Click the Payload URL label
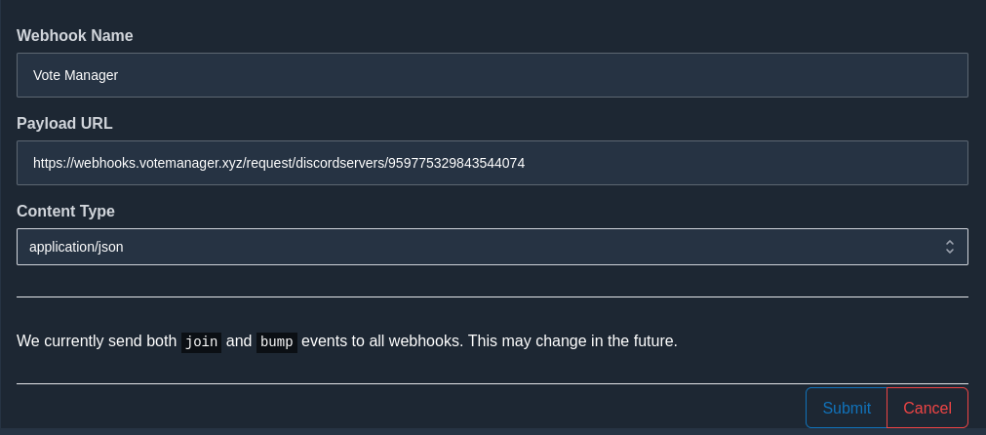986x435 pixels. [x=64, y=124]
